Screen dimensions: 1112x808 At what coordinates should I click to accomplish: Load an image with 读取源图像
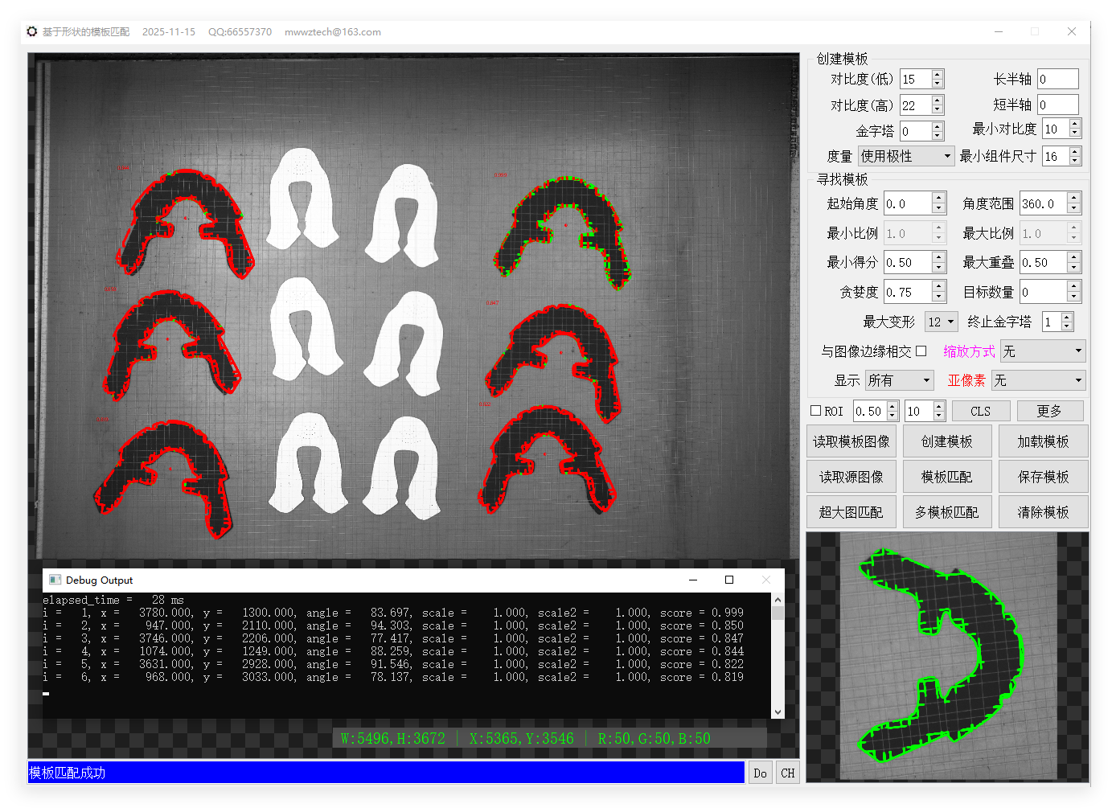pyautogui.click(x=851, y=476)
